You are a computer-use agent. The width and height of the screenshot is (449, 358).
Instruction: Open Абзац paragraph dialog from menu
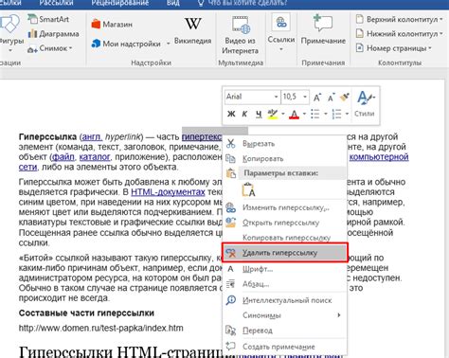pos(285,284)
